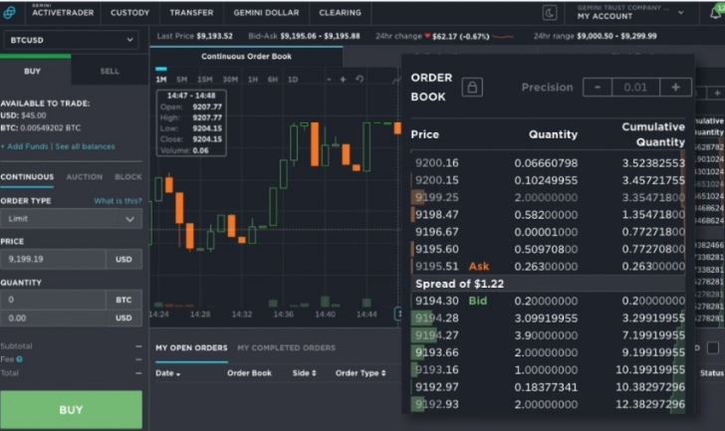Select 1D chart interval

[293, 80]
